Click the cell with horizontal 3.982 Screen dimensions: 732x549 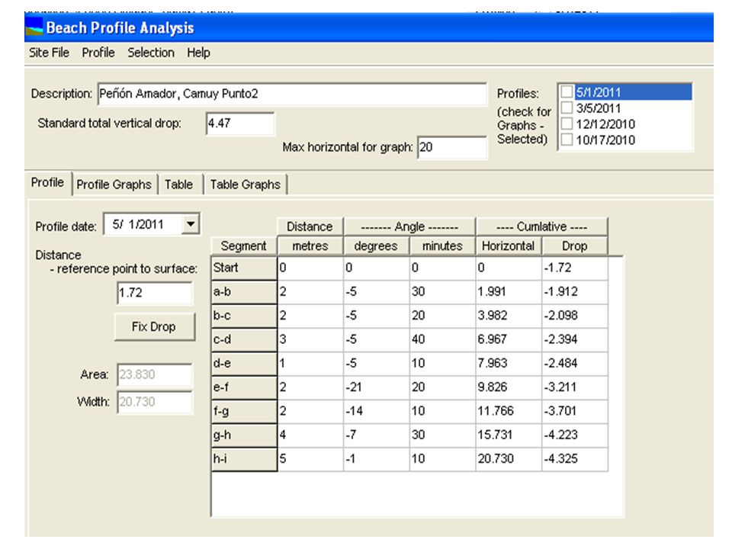509,316
